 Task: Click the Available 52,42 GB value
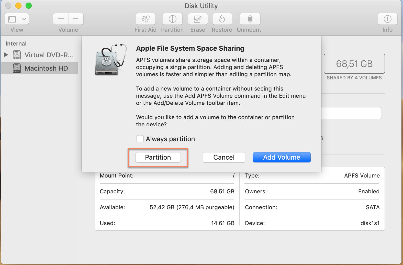pos(192,207)
